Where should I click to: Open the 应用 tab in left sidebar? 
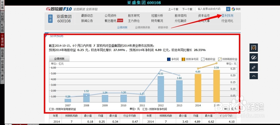tap(2, 5)
